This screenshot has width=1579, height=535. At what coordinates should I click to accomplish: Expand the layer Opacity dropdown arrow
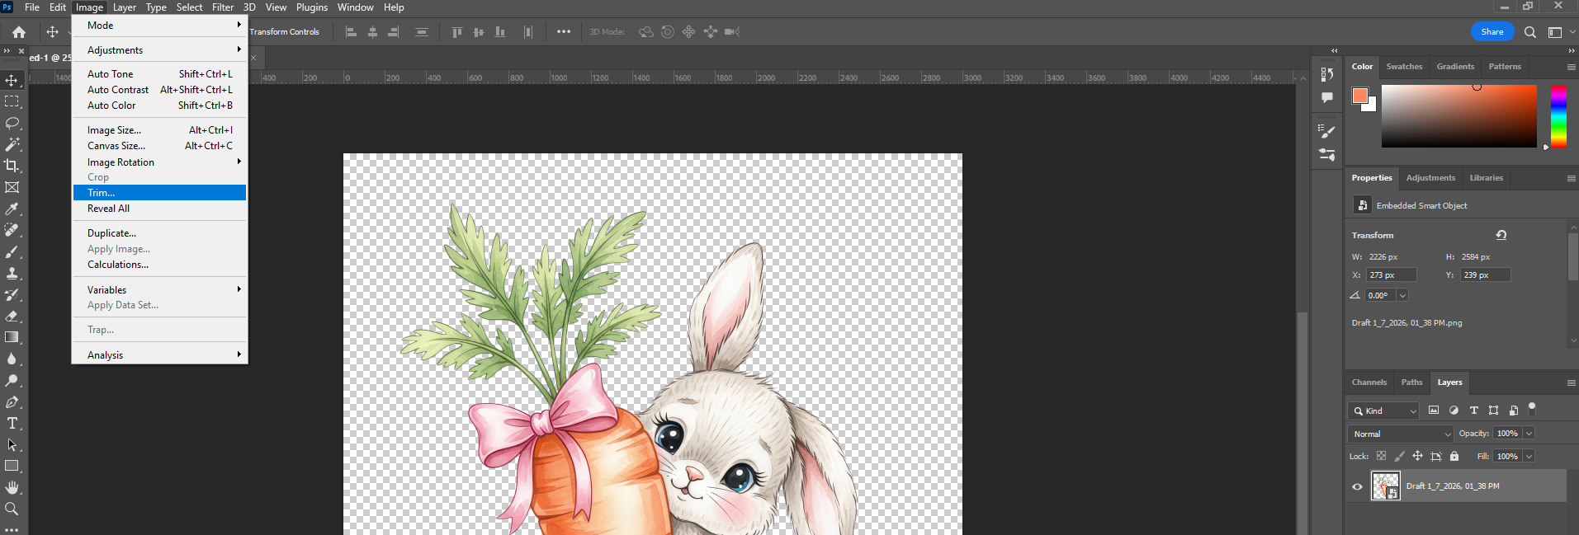[1529, 434]
